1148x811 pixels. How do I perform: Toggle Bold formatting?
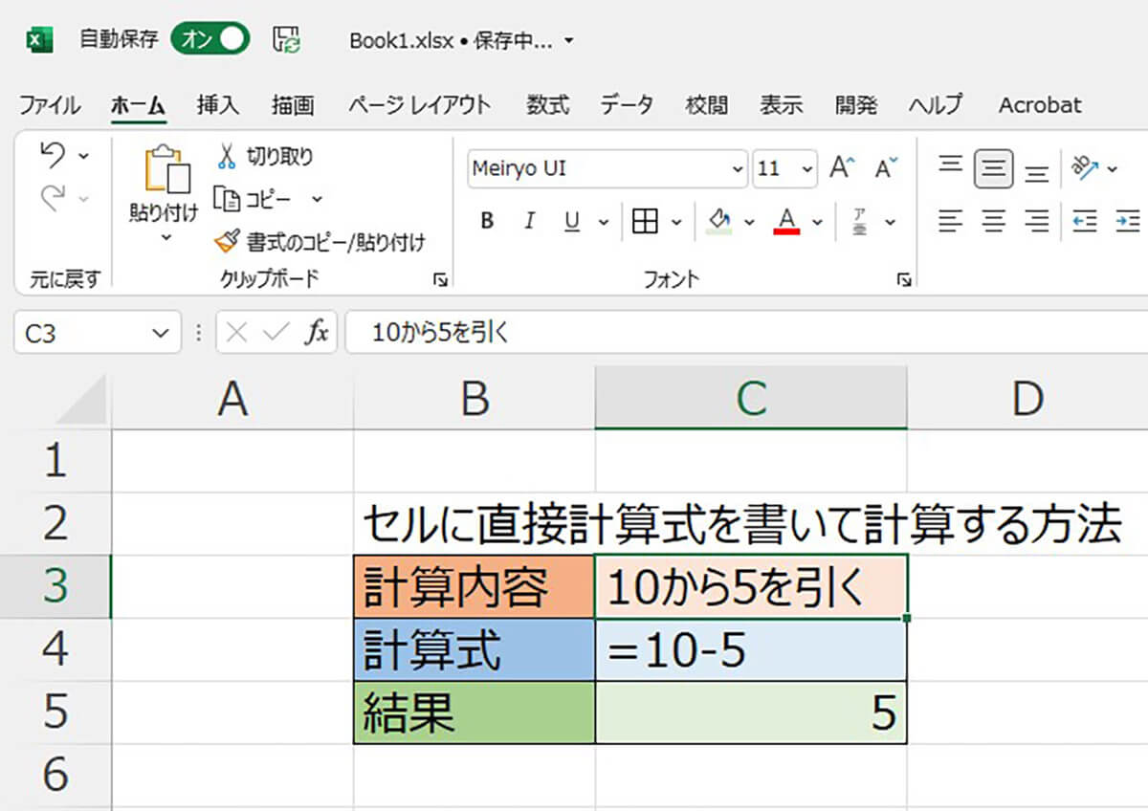coord(487,222)
